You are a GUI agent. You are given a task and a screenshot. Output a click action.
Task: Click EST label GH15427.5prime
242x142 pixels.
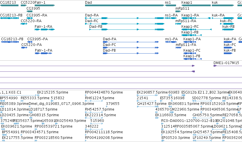click(152, 104)
